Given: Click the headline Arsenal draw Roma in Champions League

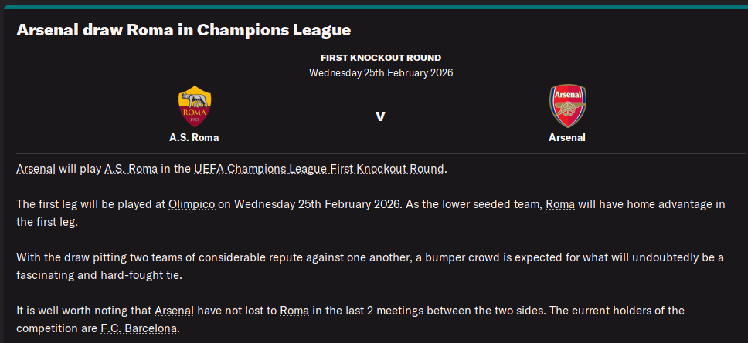Looking at the screenshot, I should coord(184,30).
